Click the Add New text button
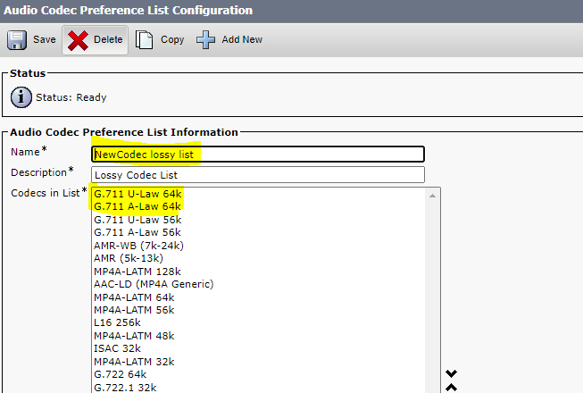The width and height of the screenshot is (583, 393). pyautogui.click(x=242, y=39)
